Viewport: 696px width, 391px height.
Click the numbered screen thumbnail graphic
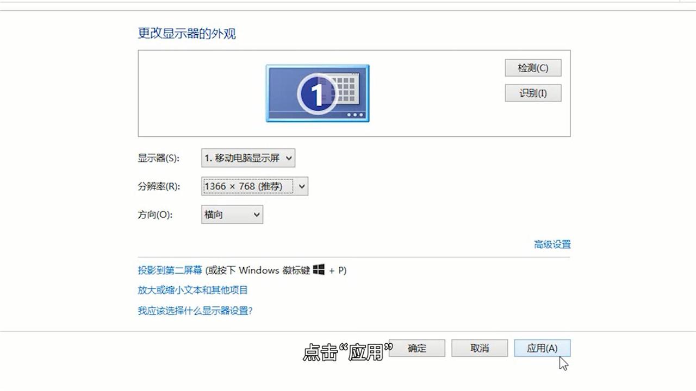coord(317,93)
